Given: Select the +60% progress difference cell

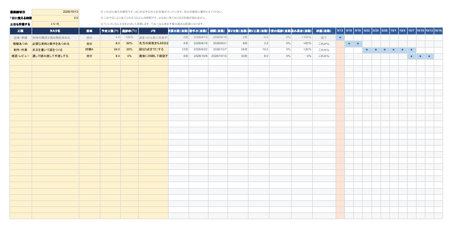Looking at the screenshot, I should (x=302, y=44).
